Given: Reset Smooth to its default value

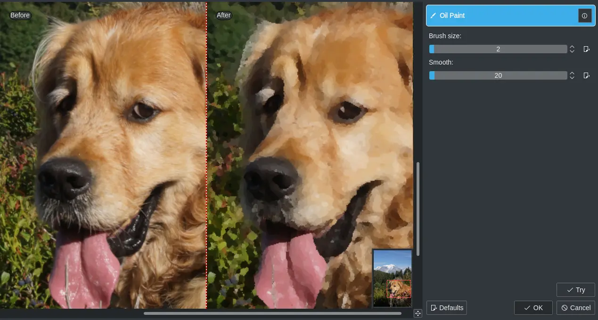Looking at the screenshot, I should click(x=586, y=75).
